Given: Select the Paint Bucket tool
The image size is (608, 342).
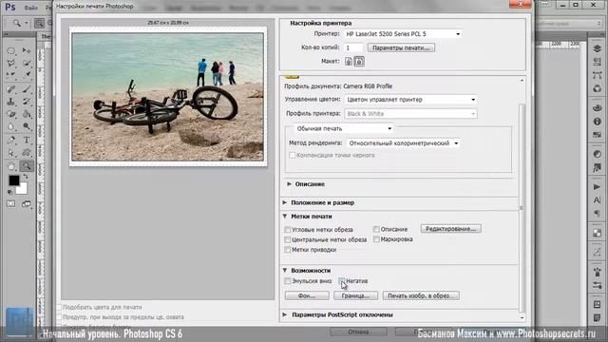Looking at the screenshot, I should click(x=27, y=114).
